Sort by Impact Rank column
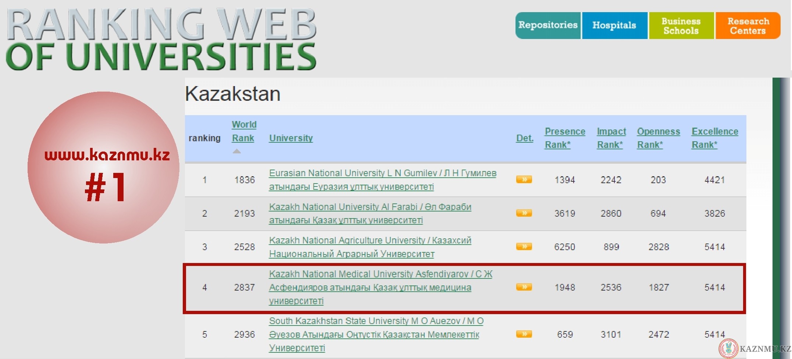 pyautogui.click(x=611, y=138)
